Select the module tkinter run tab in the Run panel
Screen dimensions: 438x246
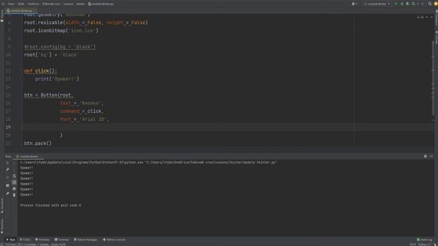pos(29,156)
